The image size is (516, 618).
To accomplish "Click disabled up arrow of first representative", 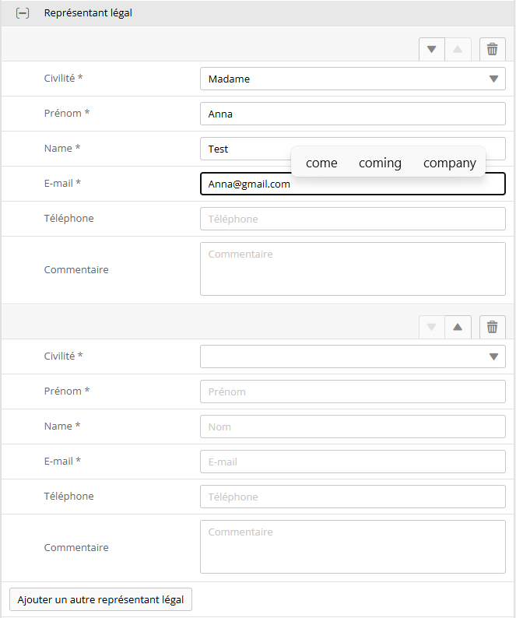I will [458, 49].
